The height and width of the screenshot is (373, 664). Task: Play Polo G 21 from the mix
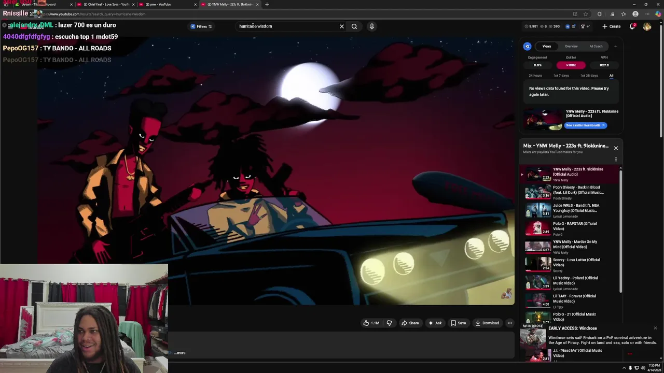tap(571, 317)
